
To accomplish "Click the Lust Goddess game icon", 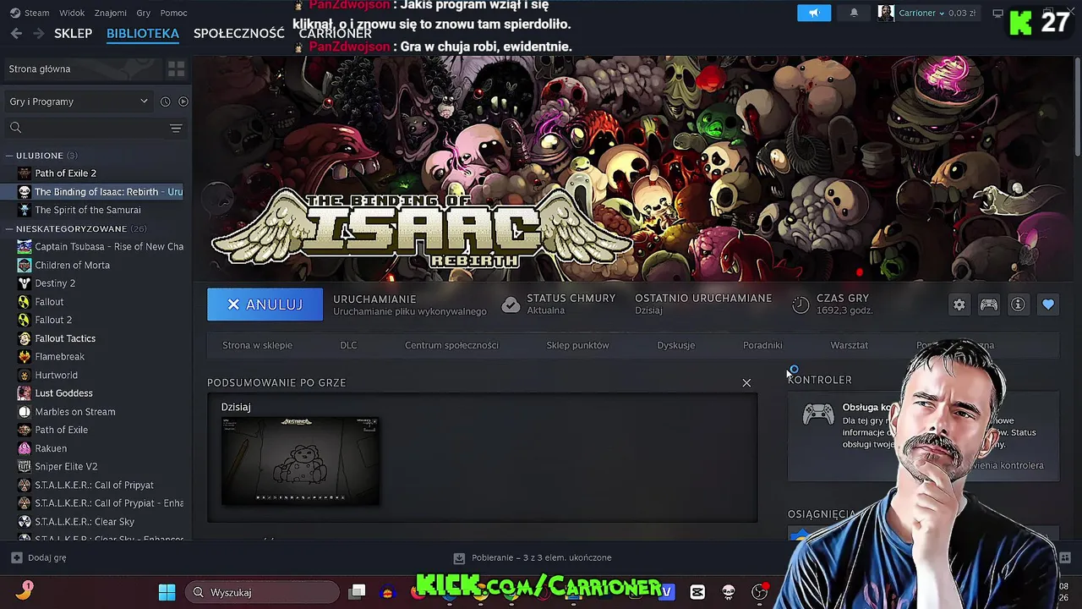I will [25, 393].
